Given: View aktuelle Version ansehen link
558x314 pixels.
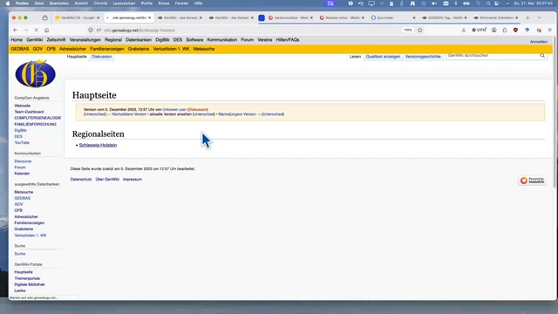Looking at the screenshot, I should [x=171, y=114].
